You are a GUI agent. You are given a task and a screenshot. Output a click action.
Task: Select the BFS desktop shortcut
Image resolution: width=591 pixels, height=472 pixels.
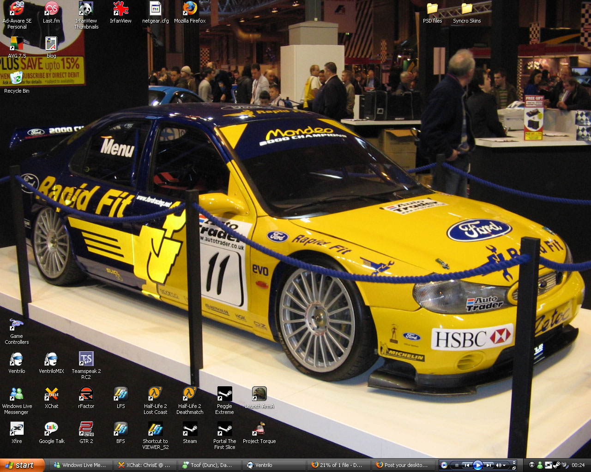click(121, 433)
